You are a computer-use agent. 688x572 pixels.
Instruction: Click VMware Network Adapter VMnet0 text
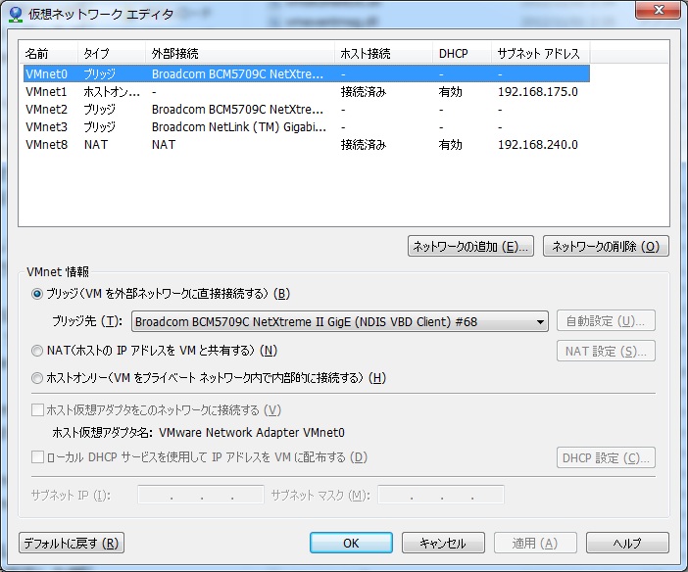tap(252, 433)
